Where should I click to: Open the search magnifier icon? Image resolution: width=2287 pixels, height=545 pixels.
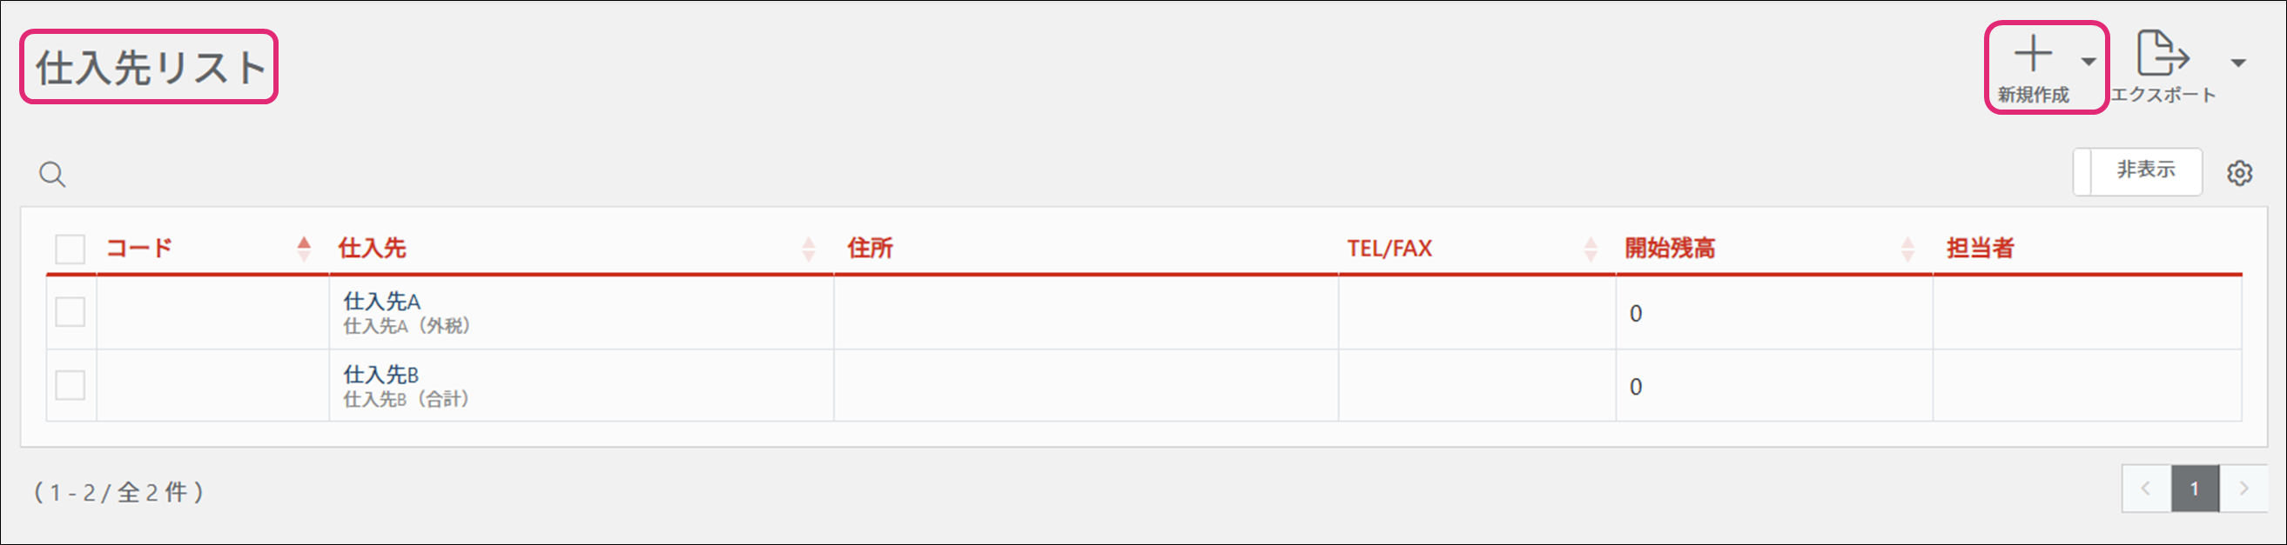coord(52,175)
